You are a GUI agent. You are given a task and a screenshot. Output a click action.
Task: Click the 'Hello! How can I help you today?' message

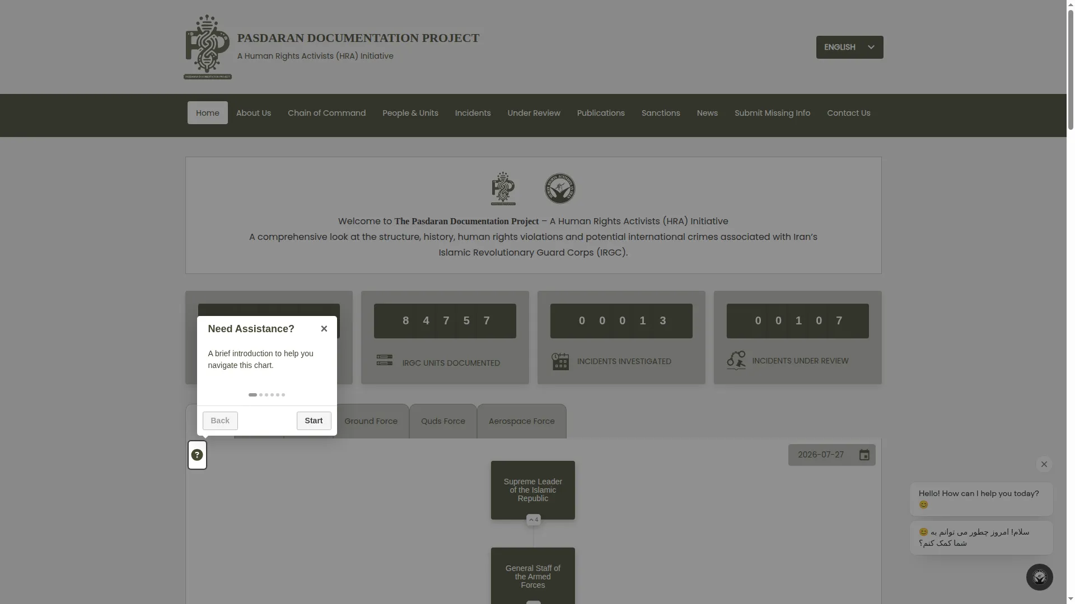[x=981, y=499]
